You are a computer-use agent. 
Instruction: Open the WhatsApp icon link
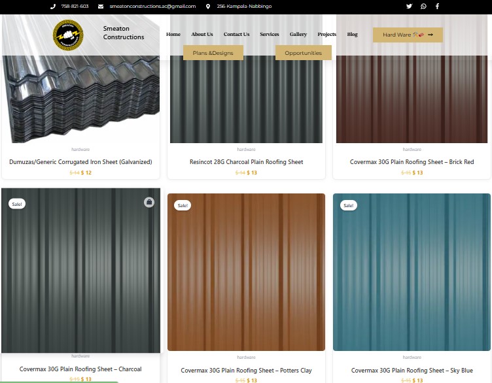pos(423,7)
